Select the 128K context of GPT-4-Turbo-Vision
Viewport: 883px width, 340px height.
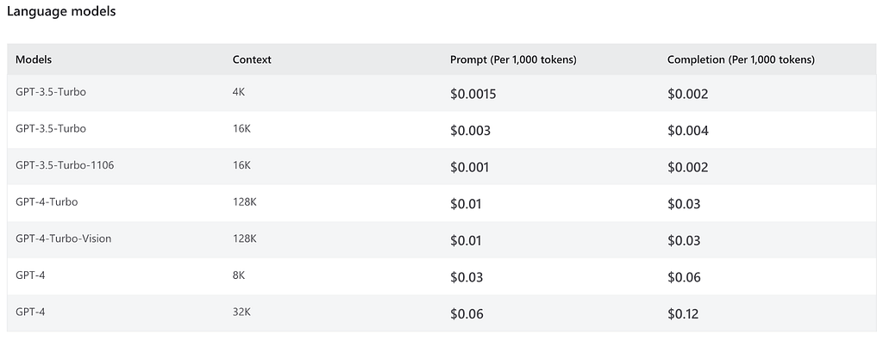pyautogui.click(x=244, y=238)
